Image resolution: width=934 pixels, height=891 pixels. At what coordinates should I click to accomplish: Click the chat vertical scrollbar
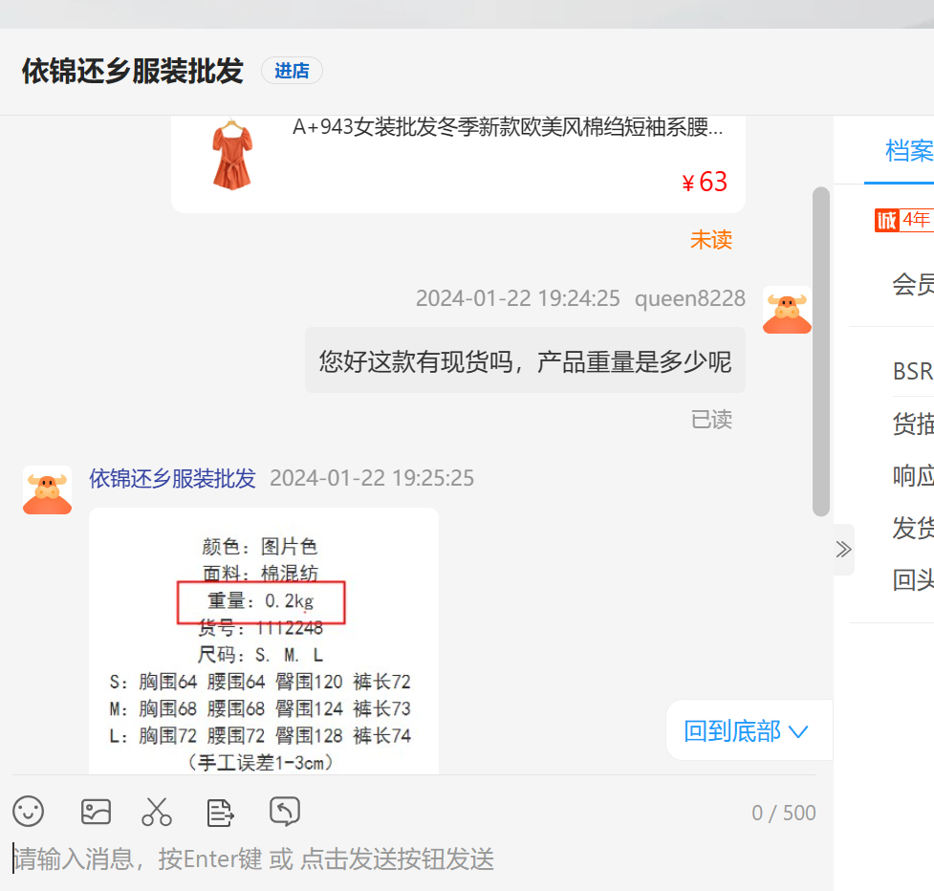(x=821, y=352)
